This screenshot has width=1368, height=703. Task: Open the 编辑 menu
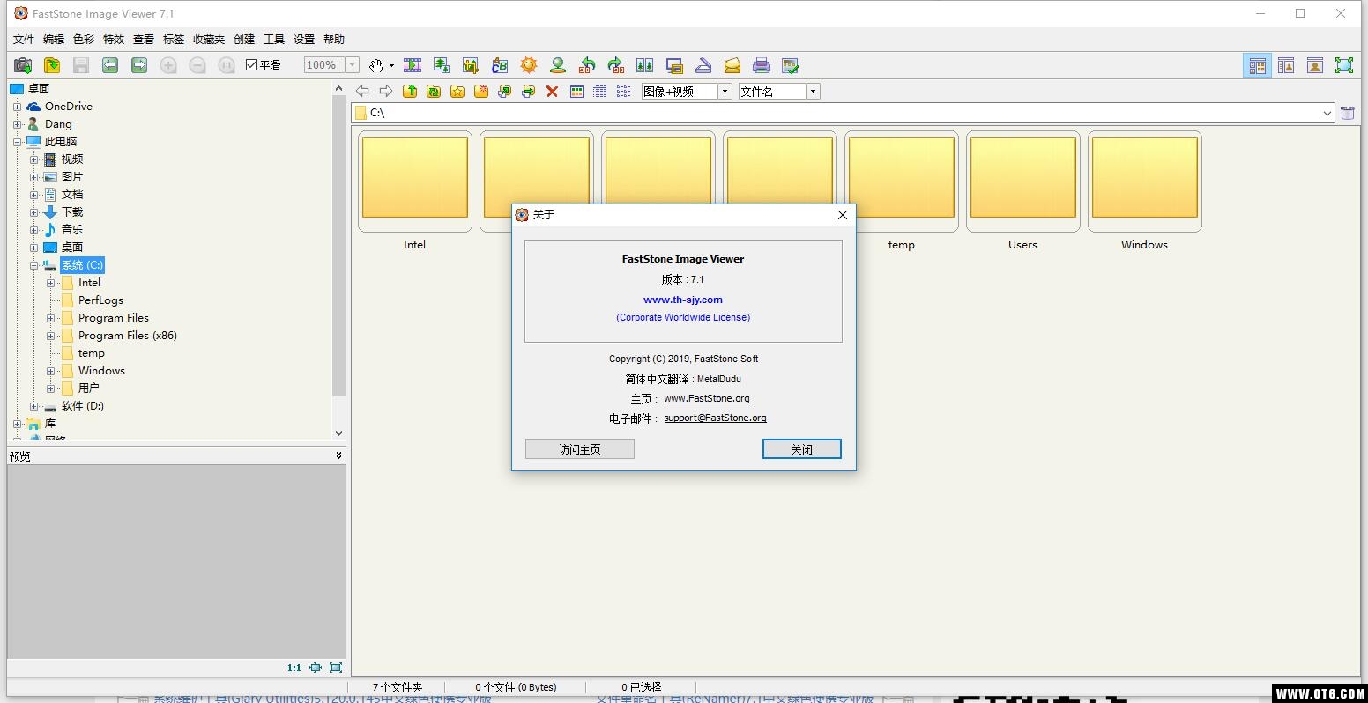point(54,39)
